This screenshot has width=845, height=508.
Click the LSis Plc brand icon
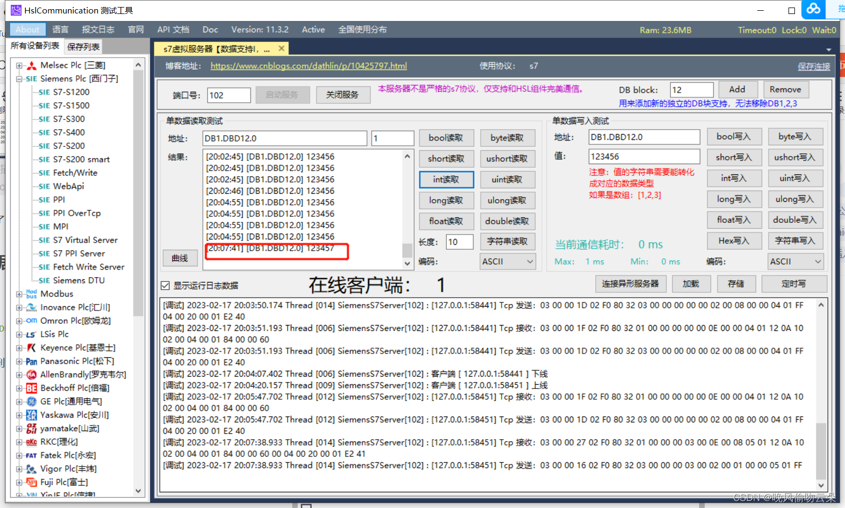point(31,335)
